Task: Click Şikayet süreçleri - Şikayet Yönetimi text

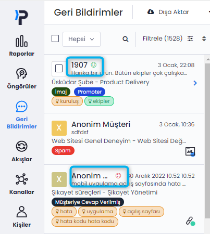Action: point(105,192)
